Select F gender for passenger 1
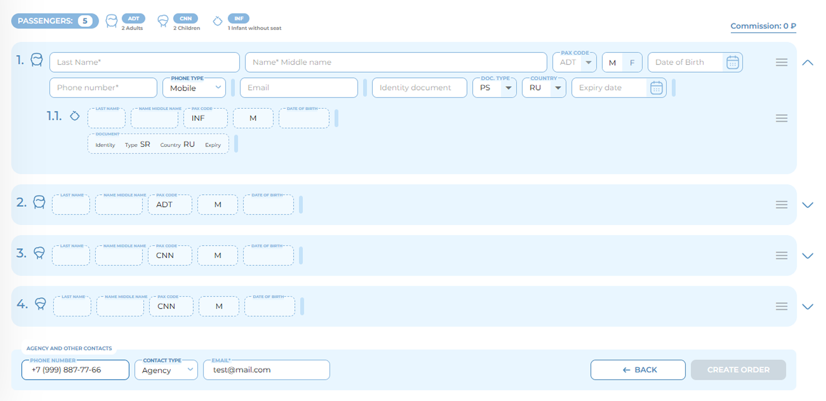This screenshot has height=401, width=826. click(632, 62)
